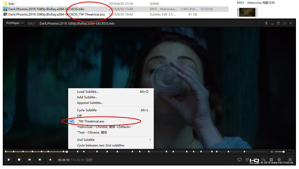Open the PotPlayer main menu dropdown
This screenshot has height=169, width=299.
(x=15, y=23)
